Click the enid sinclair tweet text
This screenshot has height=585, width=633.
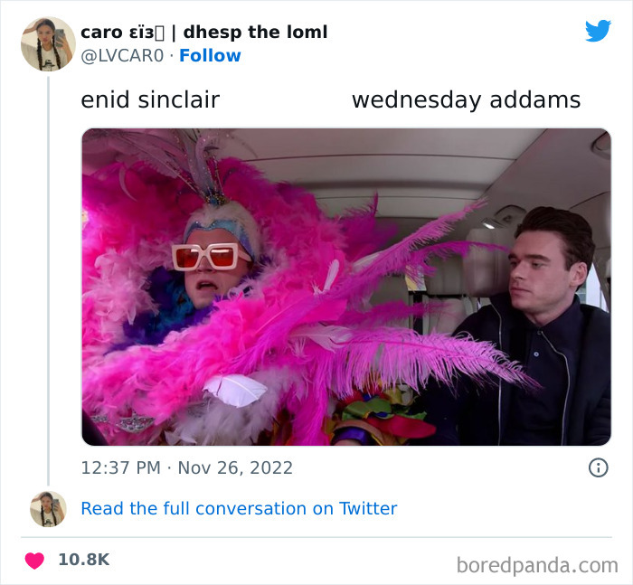coord(150,99)
